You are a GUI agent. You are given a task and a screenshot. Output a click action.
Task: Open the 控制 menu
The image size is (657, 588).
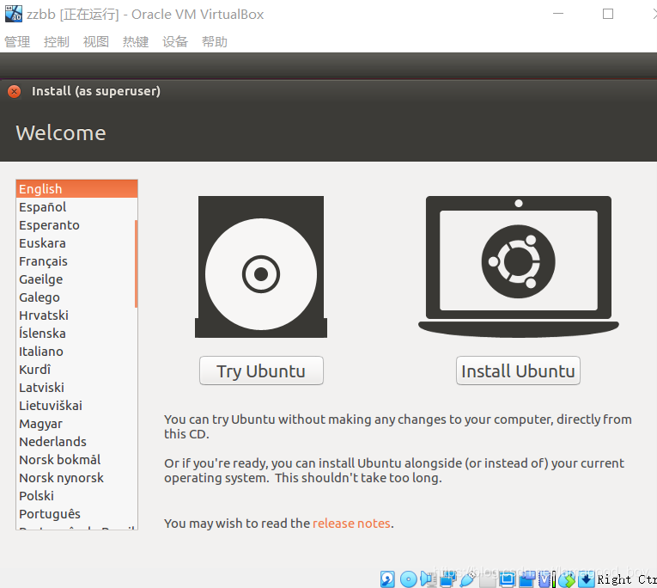(57, 41)
